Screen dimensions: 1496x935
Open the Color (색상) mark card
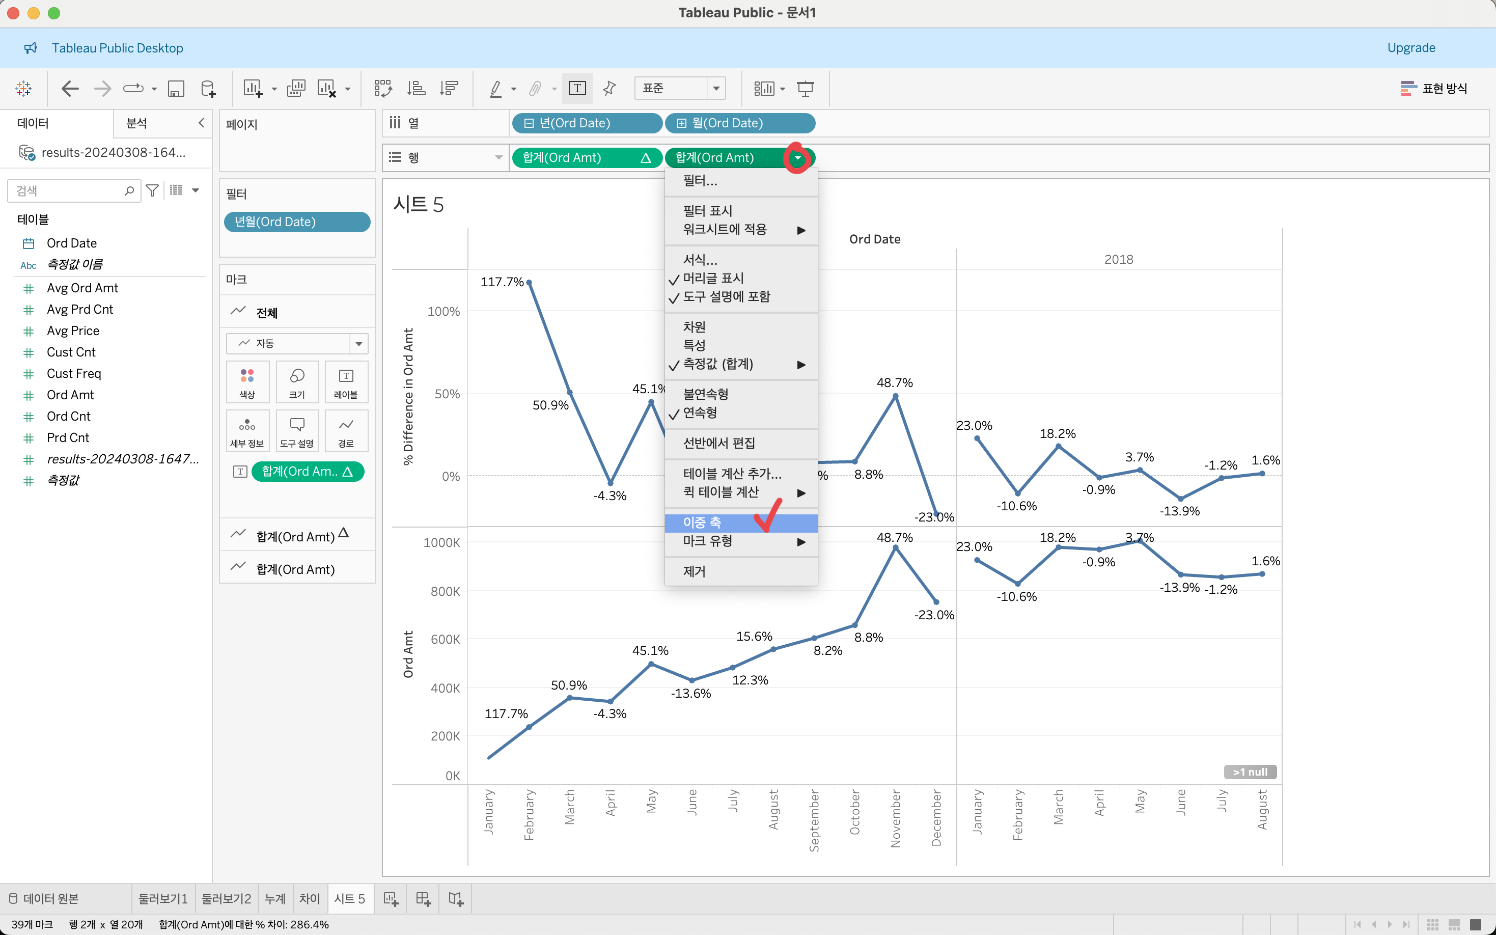(247, 381)
